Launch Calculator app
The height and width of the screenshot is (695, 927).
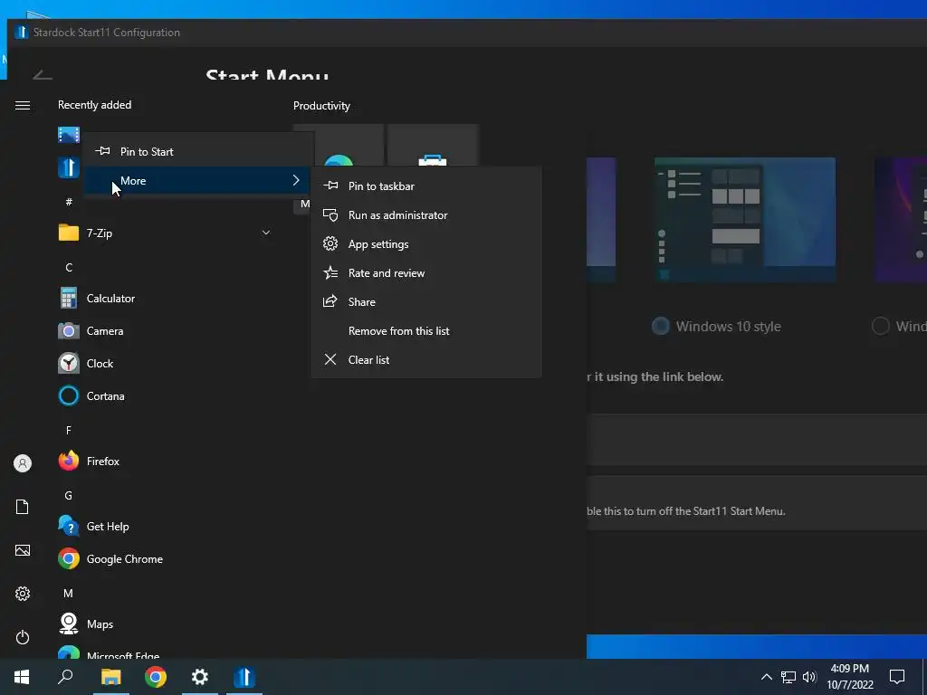point(166,299)
